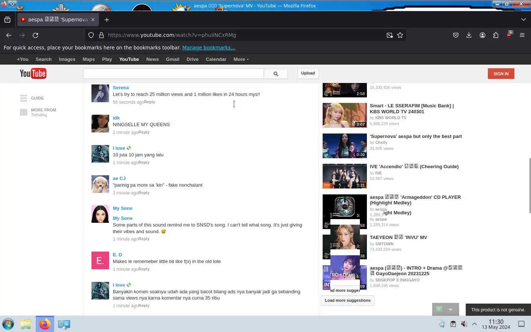Open IVE 'Accendio' Cheering Guide video

(x=414, y=166)
